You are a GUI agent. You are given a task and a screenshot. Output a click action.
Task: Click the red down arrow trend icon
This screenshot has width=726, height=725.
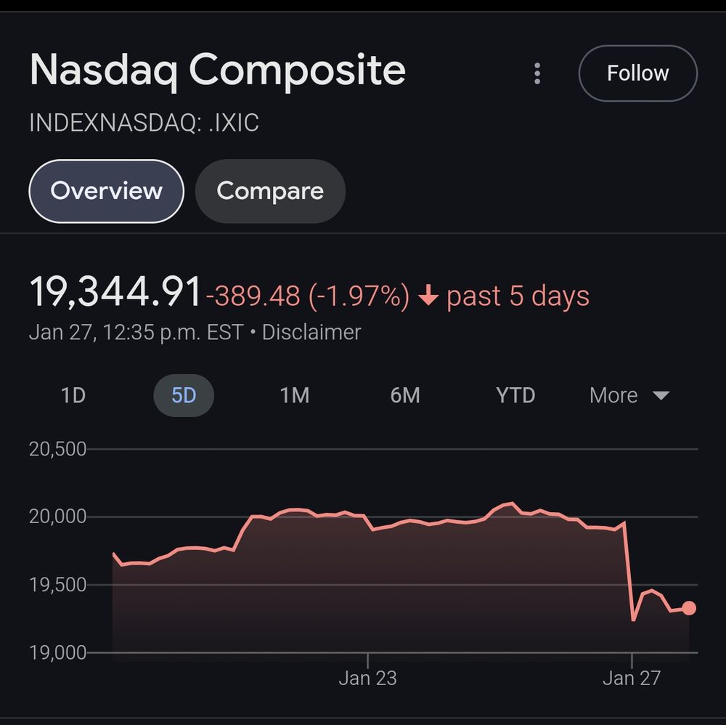click(x=429, y=296)
